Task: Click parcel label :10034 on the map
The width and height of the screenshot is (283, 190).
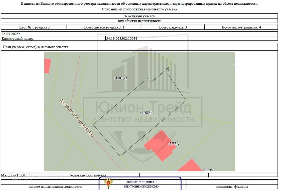Action: 146,113
